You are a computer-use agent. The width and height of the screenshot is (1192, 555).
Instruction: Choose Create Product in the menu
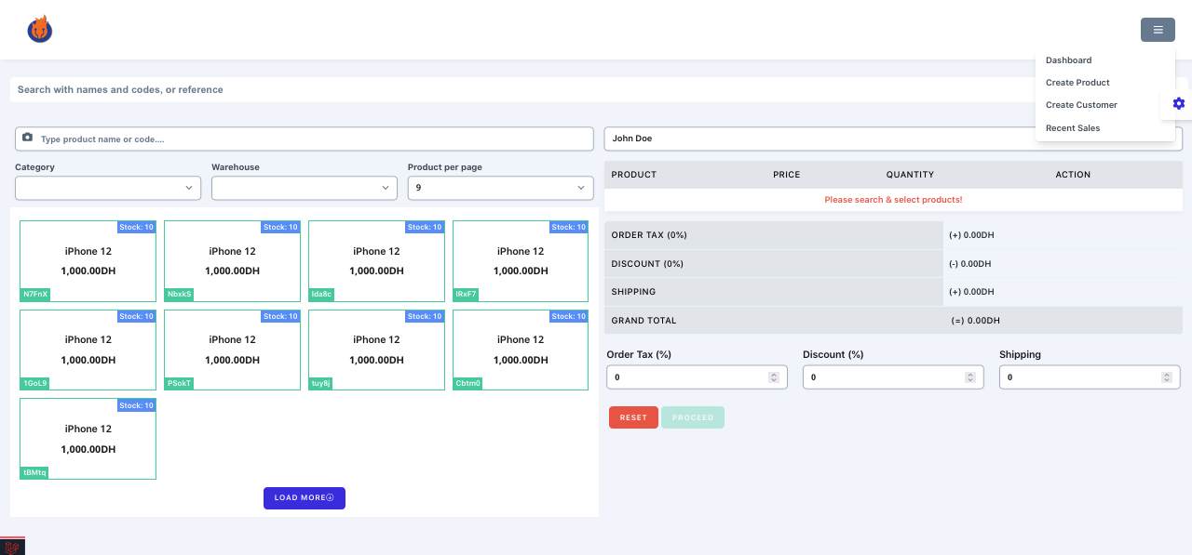click(x=1077, y=83)
